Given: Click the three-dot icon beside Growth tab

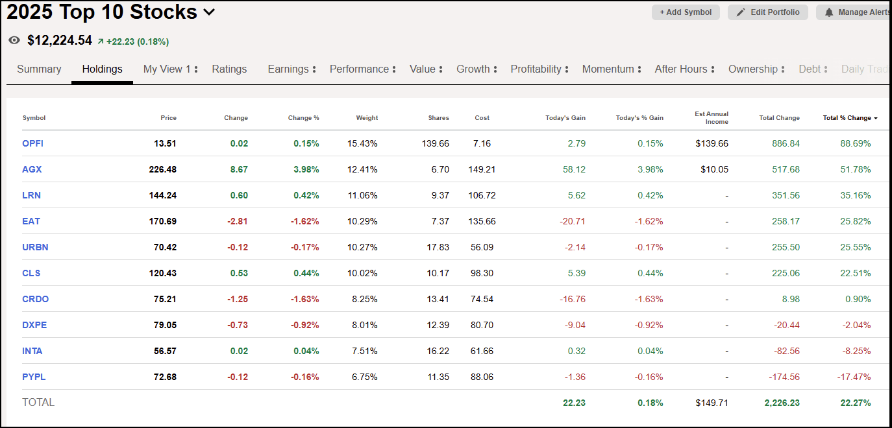Looking at the screenshot, I should coord(494,69).
